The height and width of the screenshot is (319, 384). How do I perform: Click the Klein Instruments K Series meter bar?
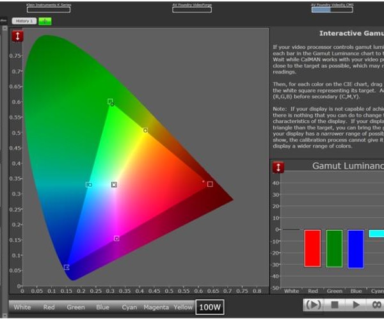(48, 10)
